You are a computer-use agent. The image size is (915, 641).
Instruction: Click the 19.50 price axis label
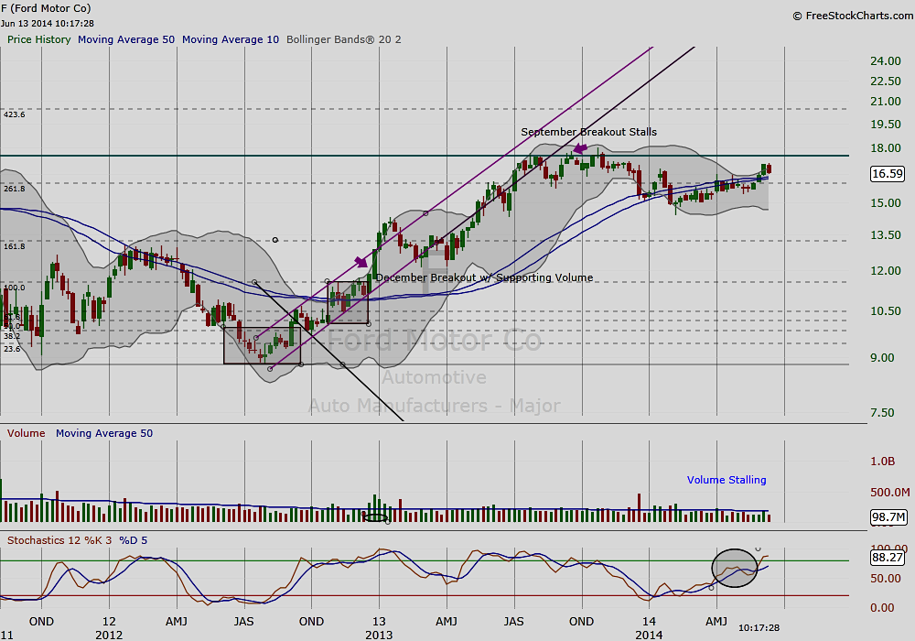tap(886, 125)
